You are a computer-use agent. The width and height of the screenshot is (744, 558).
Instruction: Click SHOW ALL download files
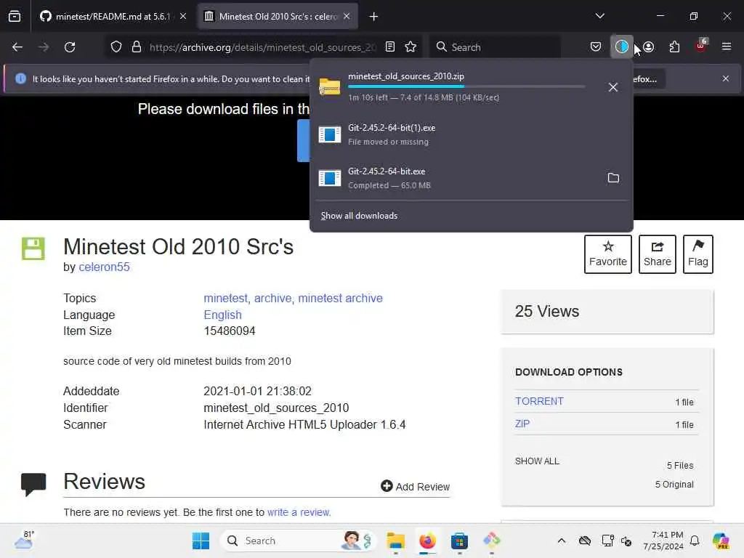[x=537, y=461]
